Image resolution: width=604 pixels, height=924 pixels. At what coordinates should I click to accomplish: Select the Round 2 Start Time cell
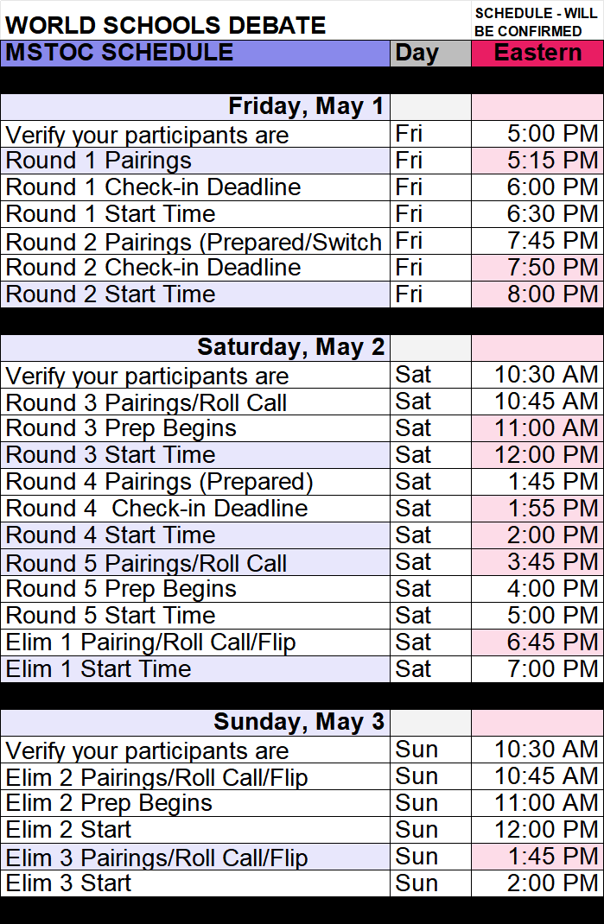coord(111,294)
